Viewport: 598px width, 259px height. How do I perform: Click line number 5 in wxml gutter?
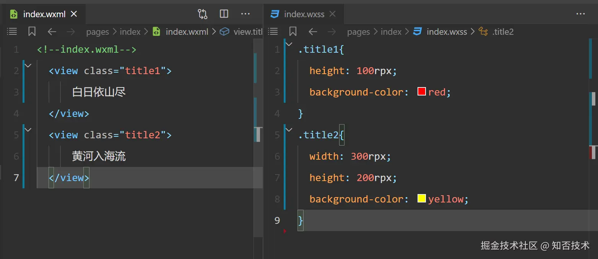(16, 135)
